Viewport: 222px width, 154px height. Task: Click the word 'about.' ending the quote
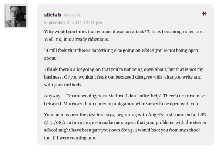(x=51, y=58)
